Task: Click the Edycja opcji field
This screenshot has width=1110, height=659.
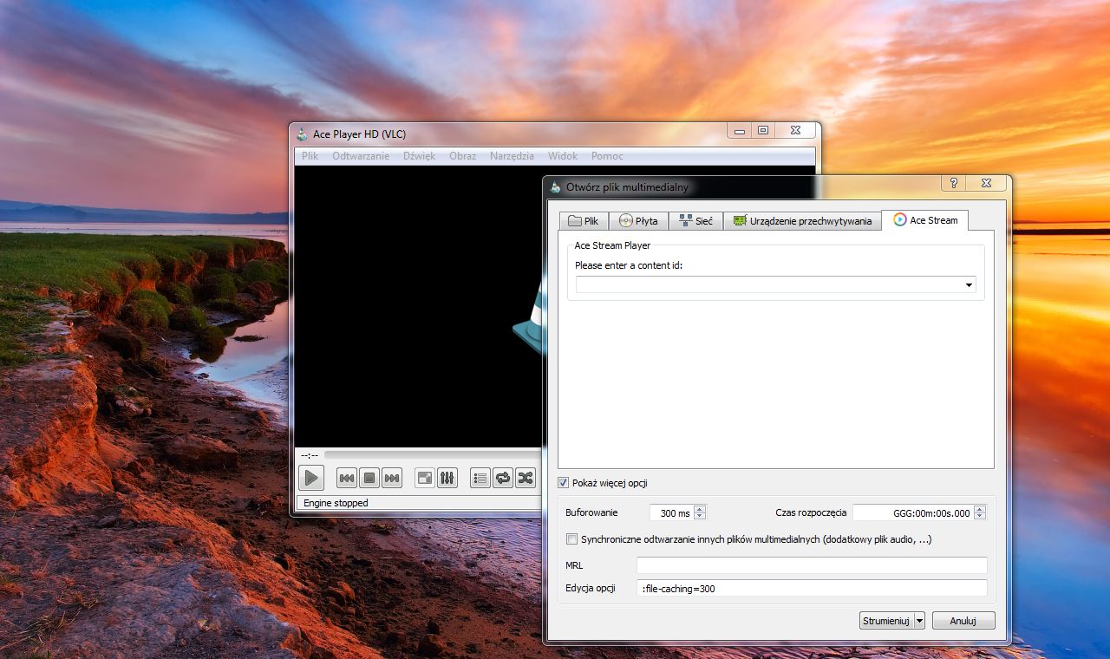Action: (x=812, y=588)
